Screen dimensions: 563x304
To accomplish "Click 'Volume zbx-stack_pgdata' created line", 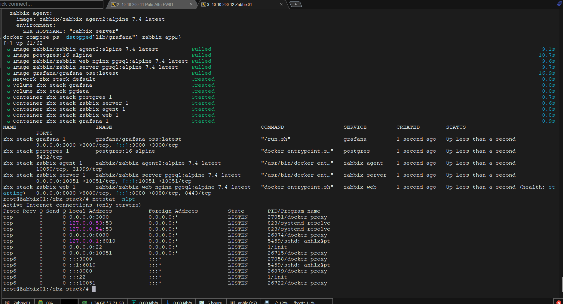I will coord(51,91).
